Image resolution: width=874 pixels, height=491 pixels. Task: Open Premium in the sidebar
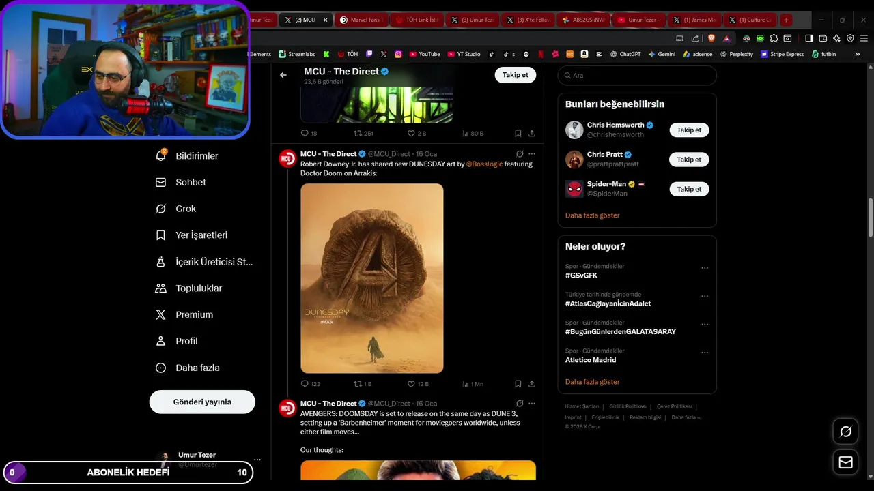184,315
